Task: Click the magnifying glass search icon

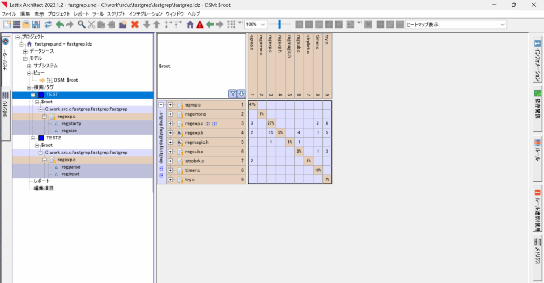Action: click(x=81, y=24)
